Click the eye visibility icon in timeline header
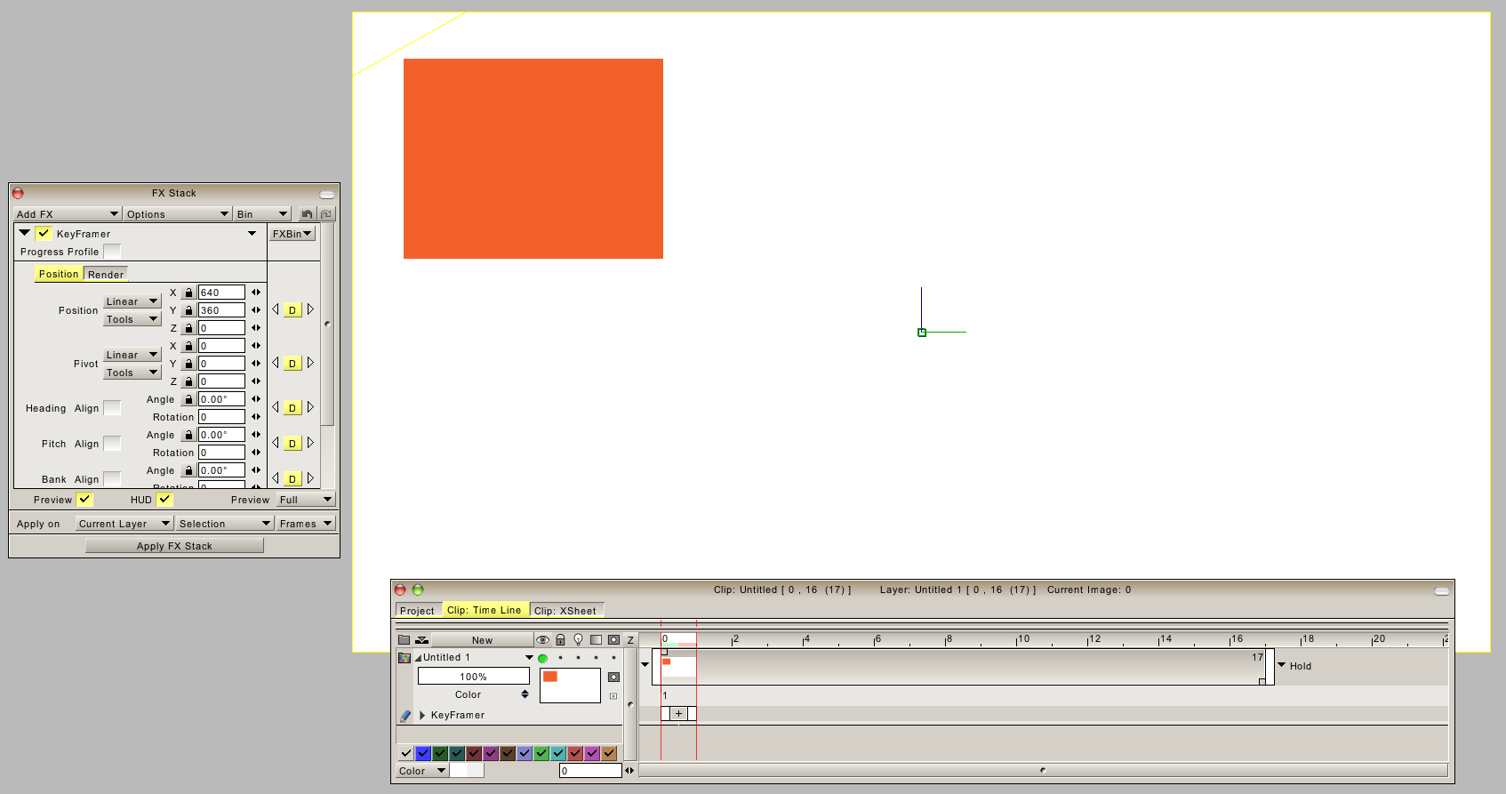Viewport: 1506px width, 794px height. 542,640
